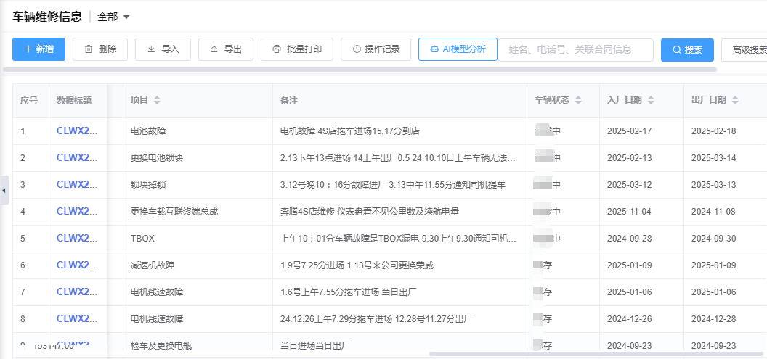
Task: Click remark 奔腾4S店维修 仪表盘
Action: click(x=369, y=212)
